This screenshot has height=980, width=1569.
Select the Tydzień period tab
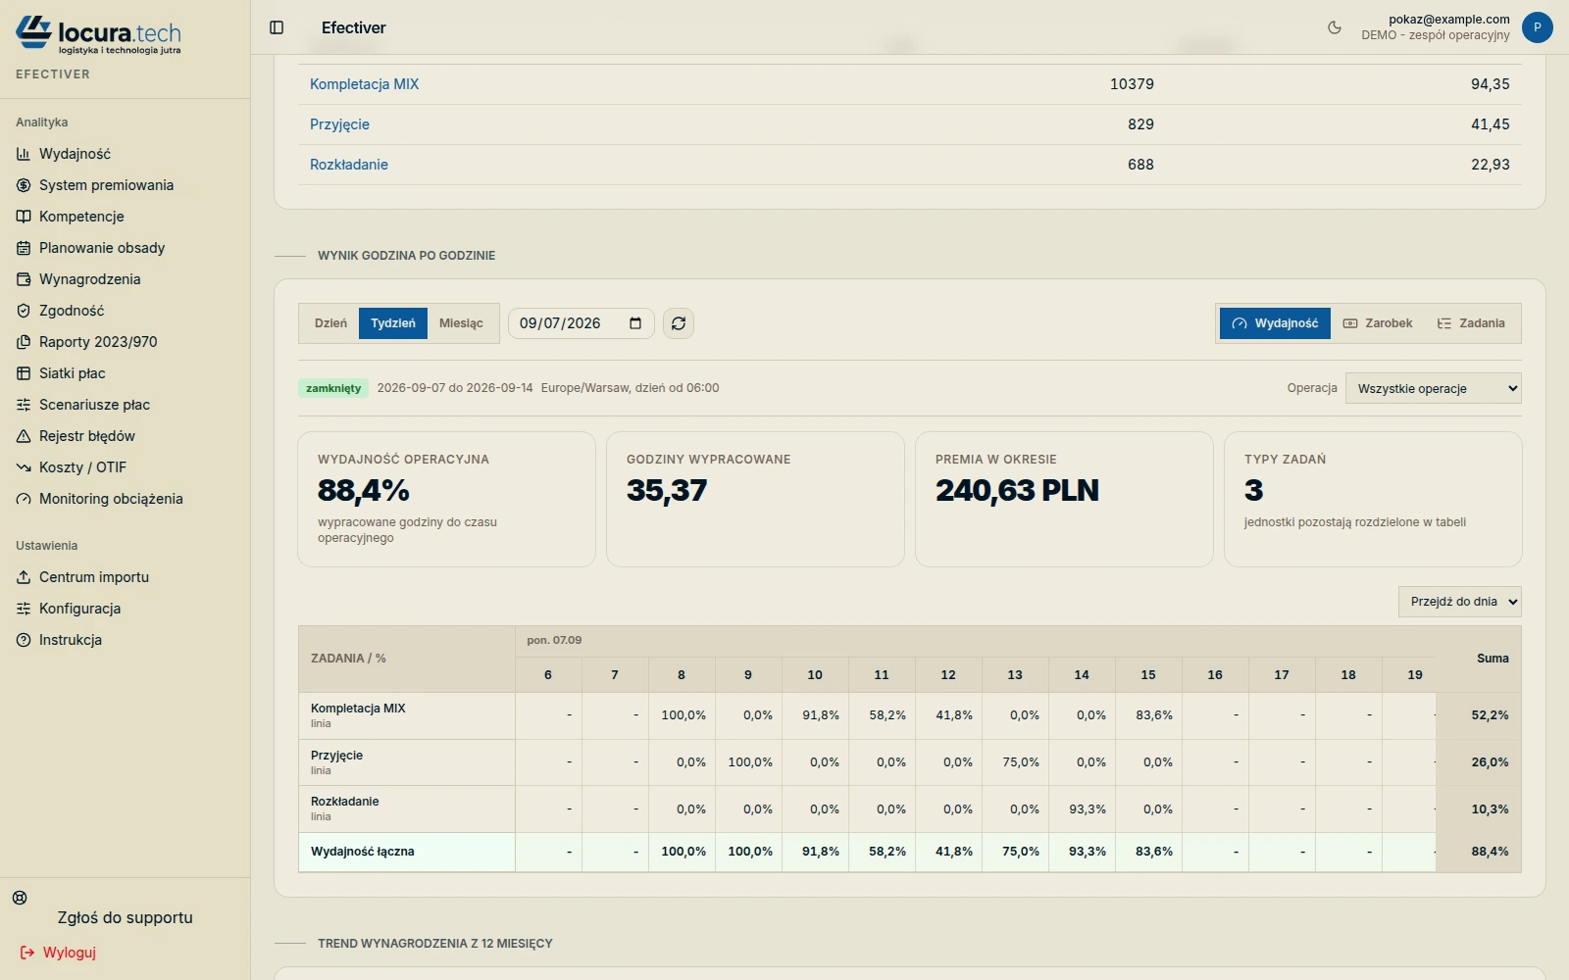click(393, 323)
